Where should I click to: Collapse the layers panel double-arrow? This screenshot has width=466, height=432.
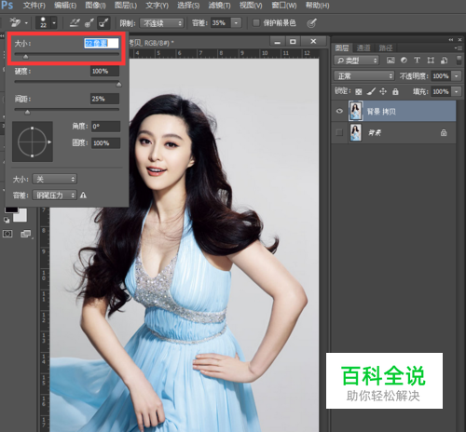(x=451, y=40)
